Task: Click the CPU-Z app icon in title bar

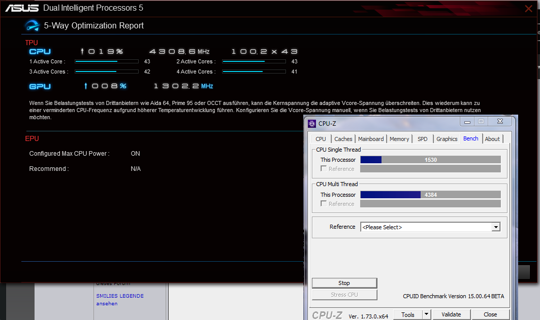Action: (x=312, y=123)
